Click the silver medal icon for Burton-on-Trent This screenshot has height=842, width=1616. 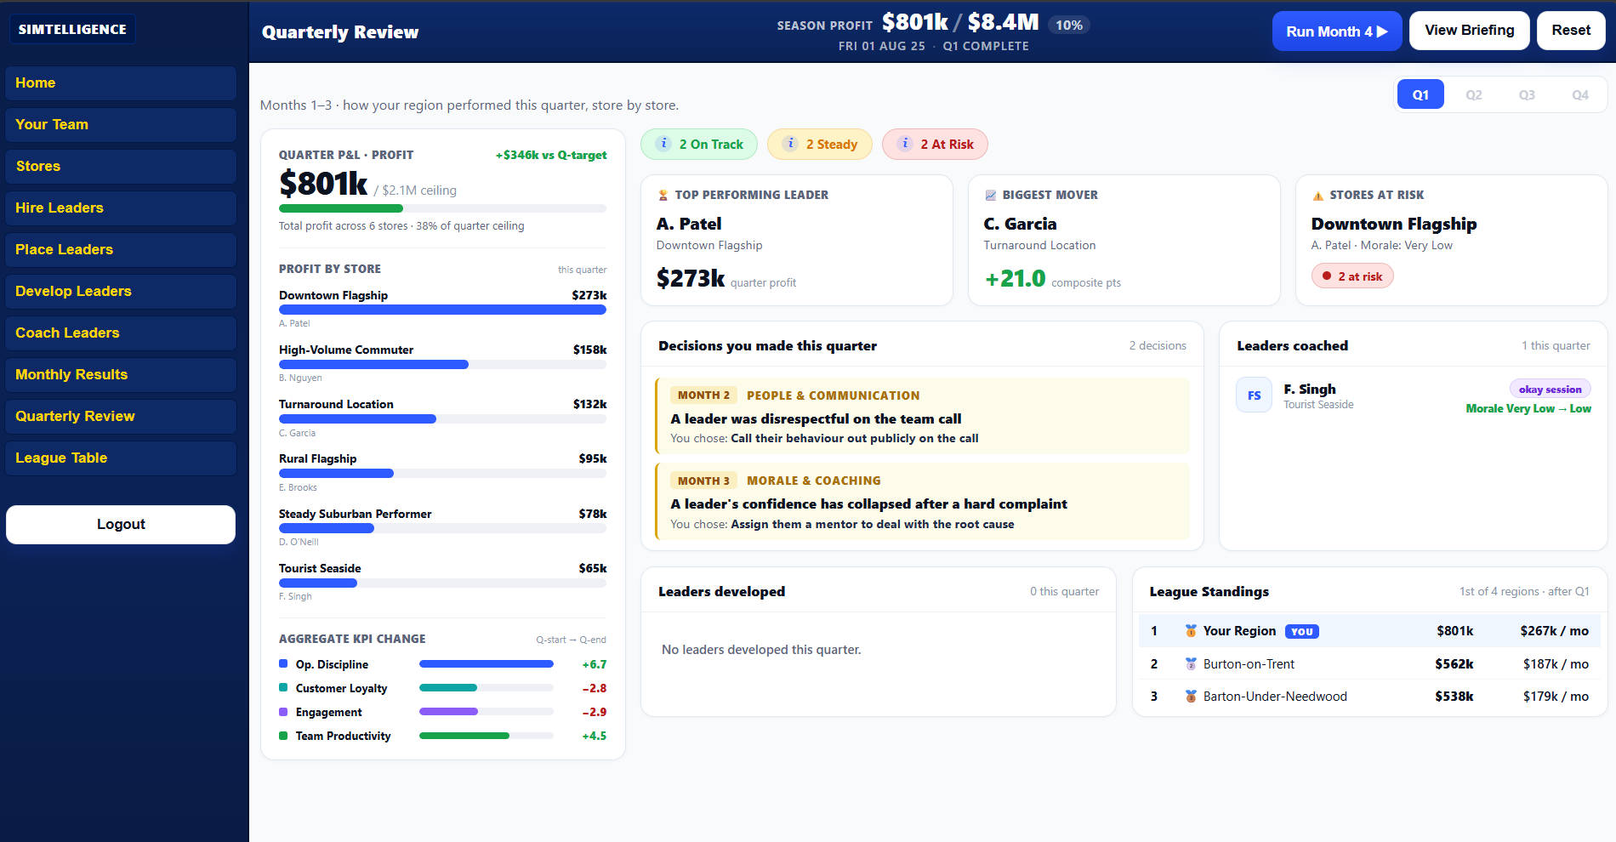[x=1191, y=663]
